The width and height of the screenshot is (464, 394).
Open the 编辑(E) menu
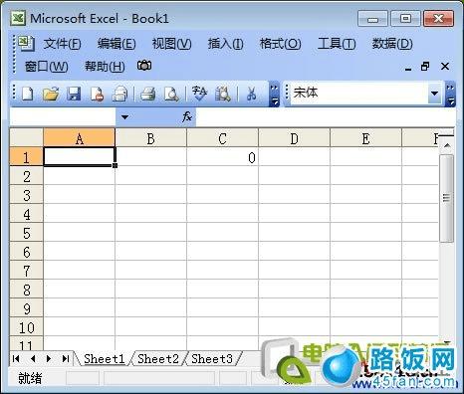click(116, 44)
